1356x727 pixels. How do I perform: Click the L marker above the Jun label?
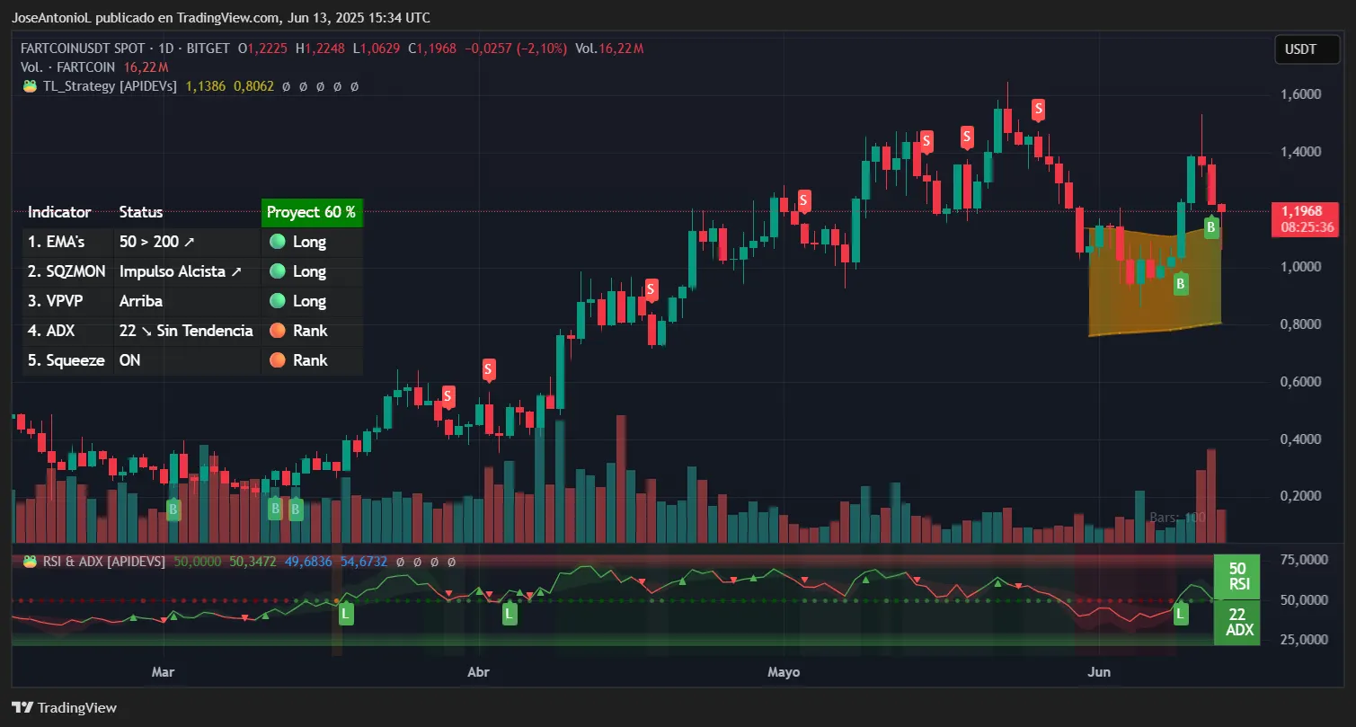coord(1180,614)
